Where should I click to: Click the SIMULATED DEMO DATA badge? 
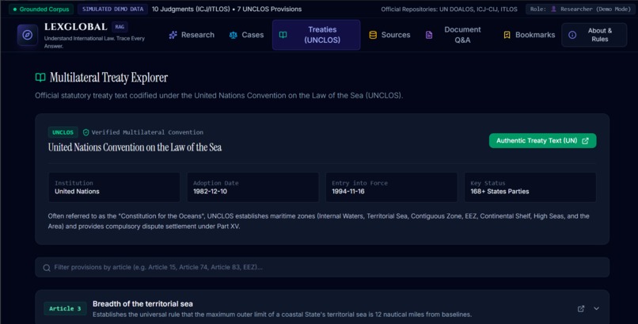(112, 9)
